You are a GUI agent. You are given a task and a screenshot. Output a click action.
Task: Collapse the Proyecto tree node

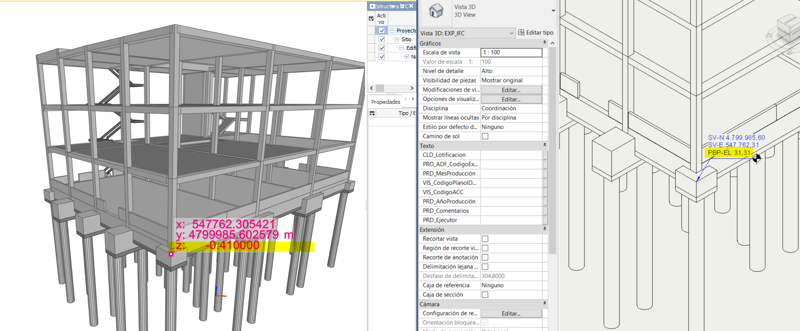(x=392, y=31)
